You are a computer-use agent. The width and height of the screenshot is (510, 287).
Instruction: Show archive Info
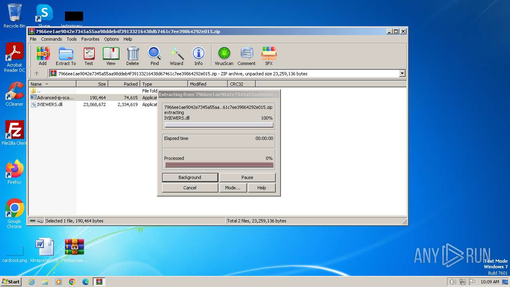point(198,56)
